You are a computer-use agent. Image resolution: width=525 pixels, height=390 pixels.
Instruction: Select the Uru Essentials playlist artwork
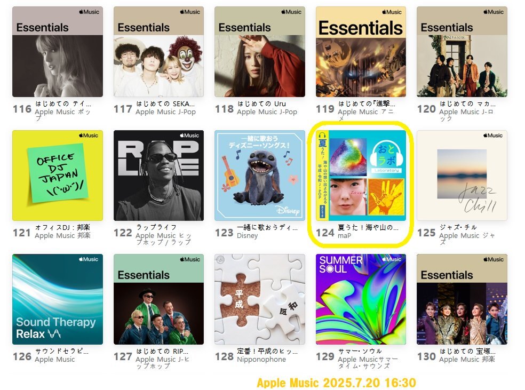[260, 52]
